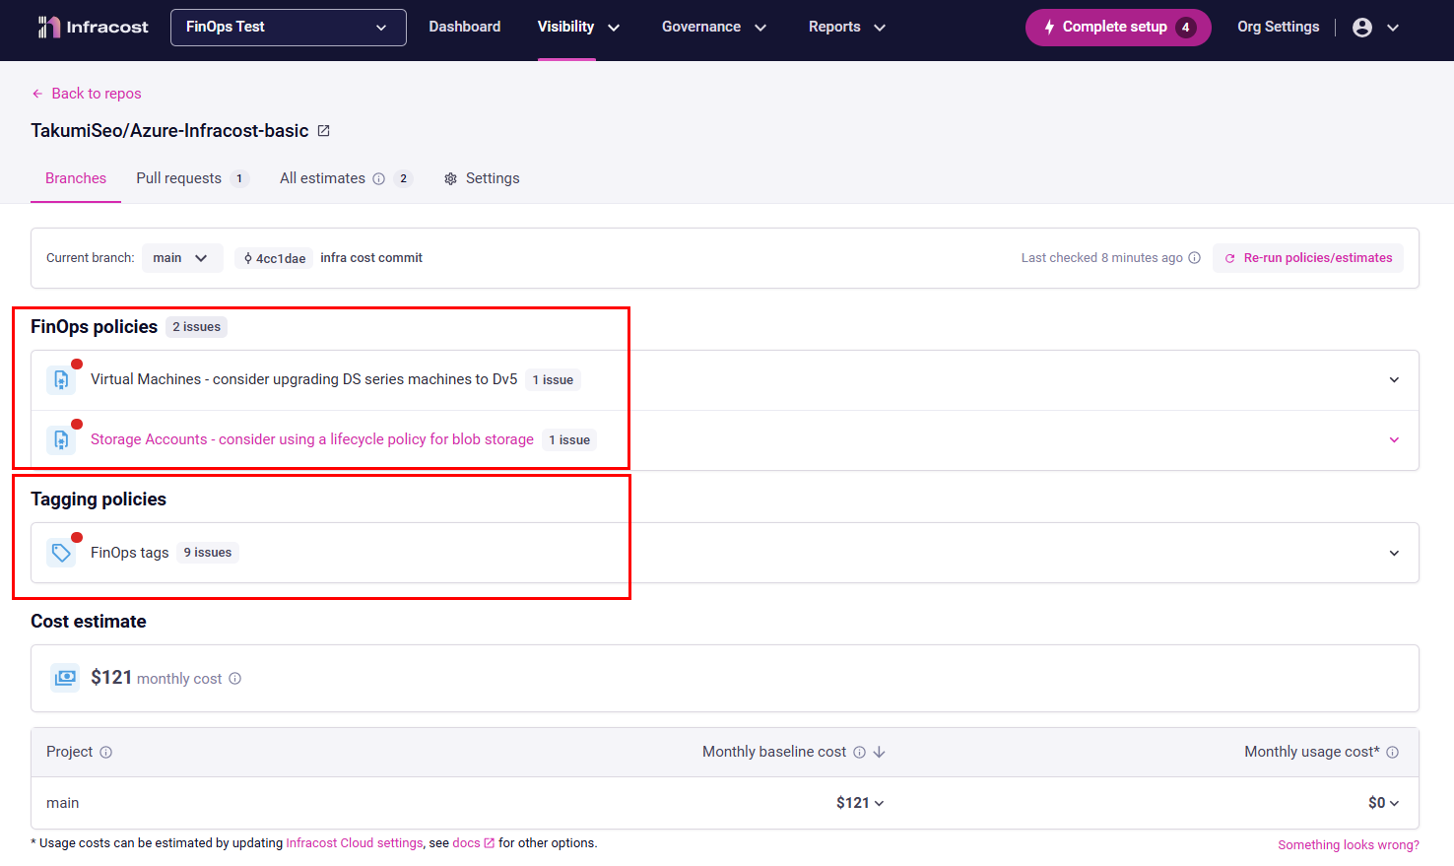Open the Reports menu
The width and height of the screenshot is (1454, 866).
click(847, 28)
